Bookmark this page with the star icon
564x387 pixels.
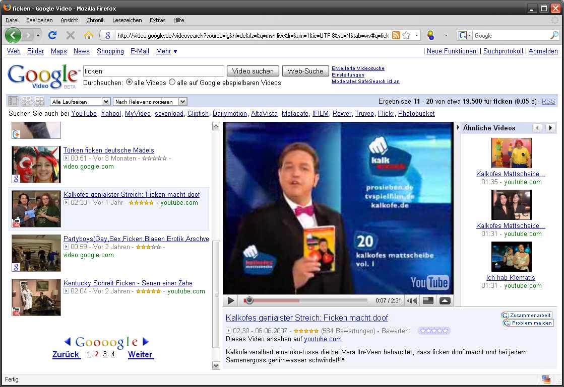pos(406,35)
